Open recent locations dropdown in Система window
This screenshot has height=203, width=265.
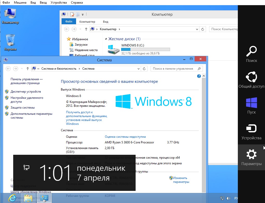[22, 69]
